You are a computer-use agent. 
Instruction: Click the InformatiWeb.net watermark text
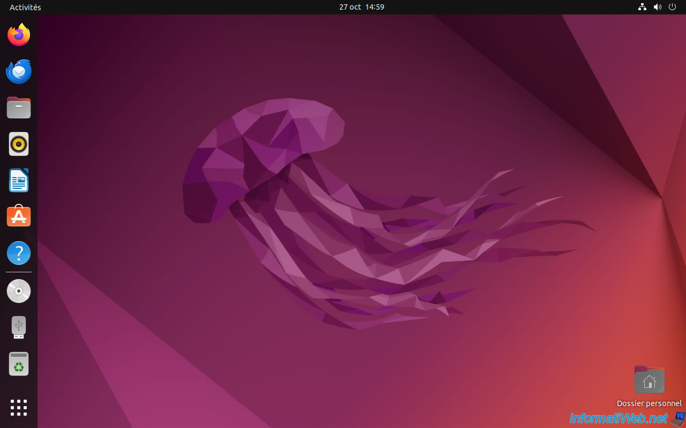pos(618,418)
